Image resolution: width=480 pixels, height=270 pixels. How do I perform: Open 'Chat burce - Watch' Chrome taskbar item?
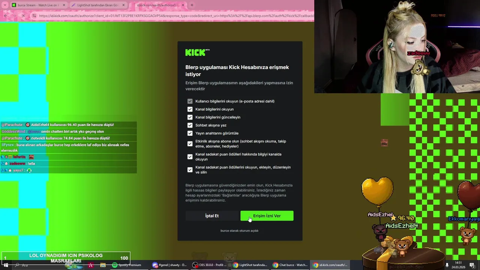click(290, 265)
